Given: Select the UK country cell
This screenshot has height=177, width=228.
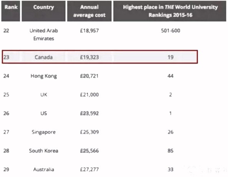Looking at the screenshot, I should point(44,95).
